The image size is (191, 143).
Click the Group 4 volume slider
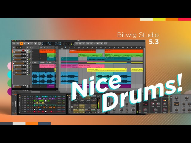click(20, 63)
